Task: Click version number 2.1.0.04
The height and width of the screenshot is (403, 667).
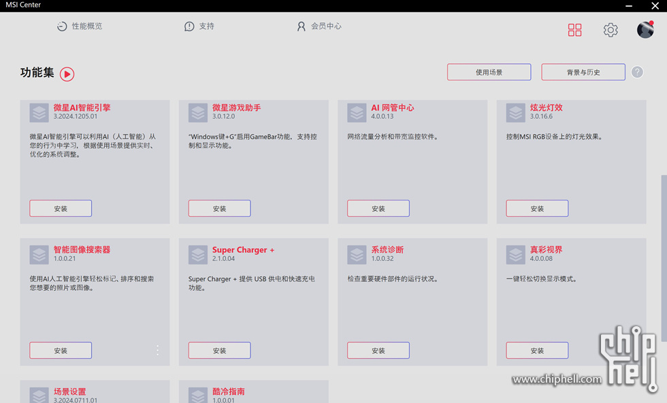Action: pyautogui.click(x=223, y=259)
